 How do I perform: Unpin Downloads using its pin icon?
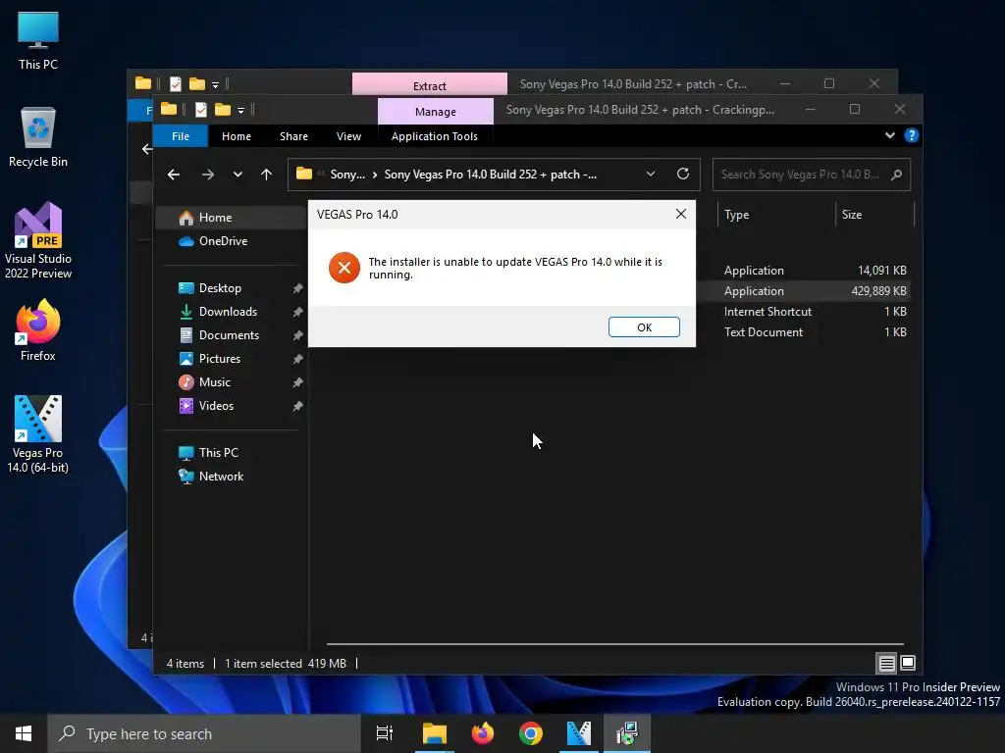[297, 313]
